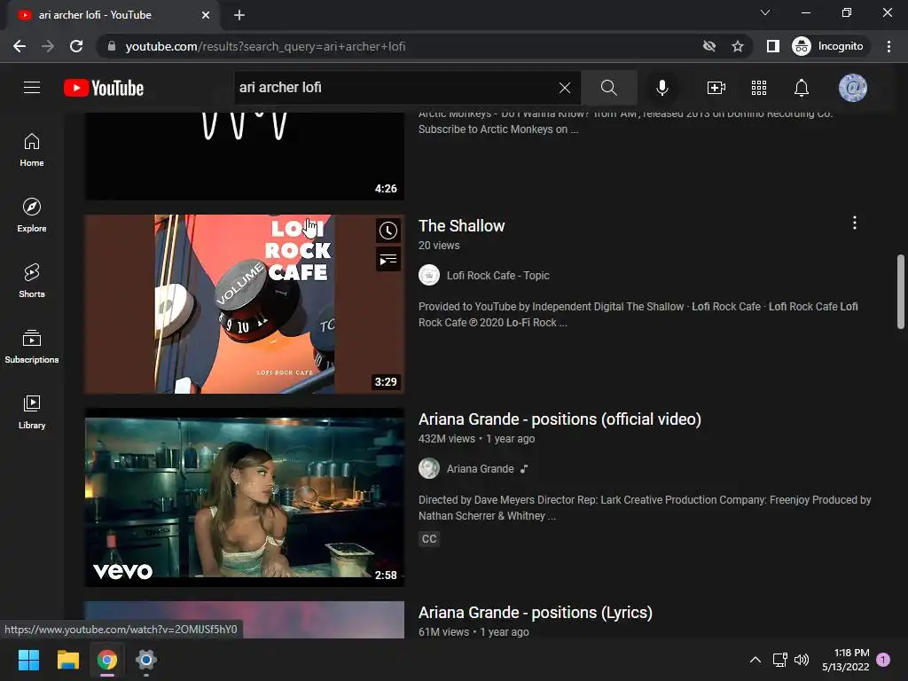The image size is (908, 681).
Task: Click the CC badge on positions video
Action: click(x=429, y=539)
